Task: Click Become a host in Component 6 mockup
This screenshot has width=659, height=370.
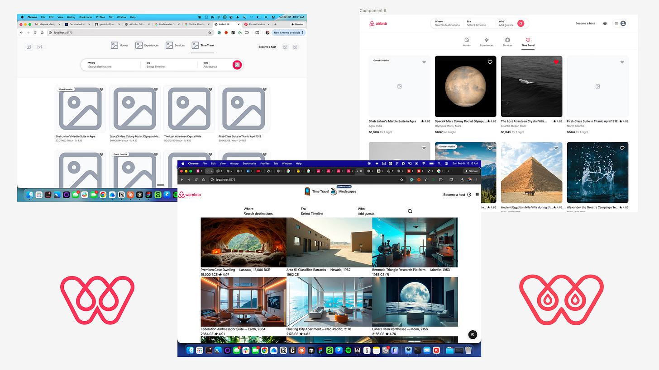Action: pos(585,23)
